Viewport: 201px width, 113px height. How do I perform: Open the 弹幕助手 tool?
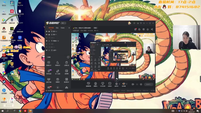point(49,64)
